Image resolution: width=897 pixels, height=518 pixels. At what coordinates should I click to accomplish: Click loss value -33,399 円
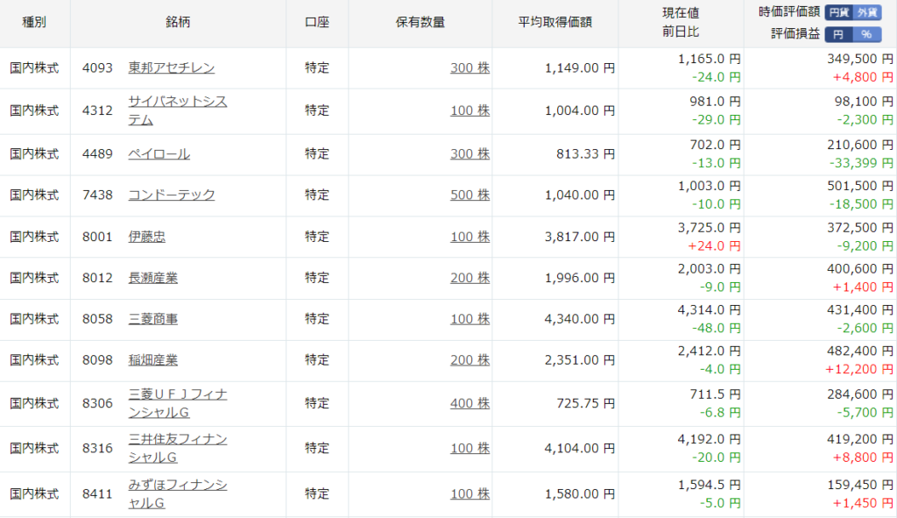862,163
